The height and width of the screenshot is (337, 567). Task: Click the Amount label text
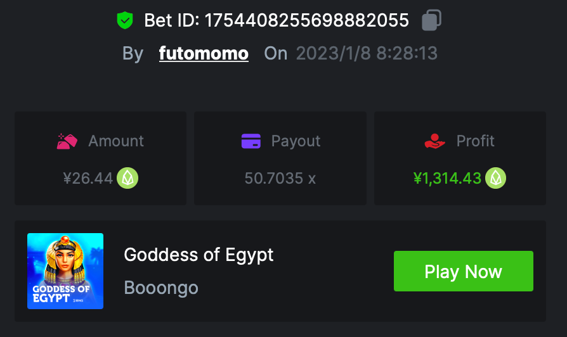coord(116,141)
